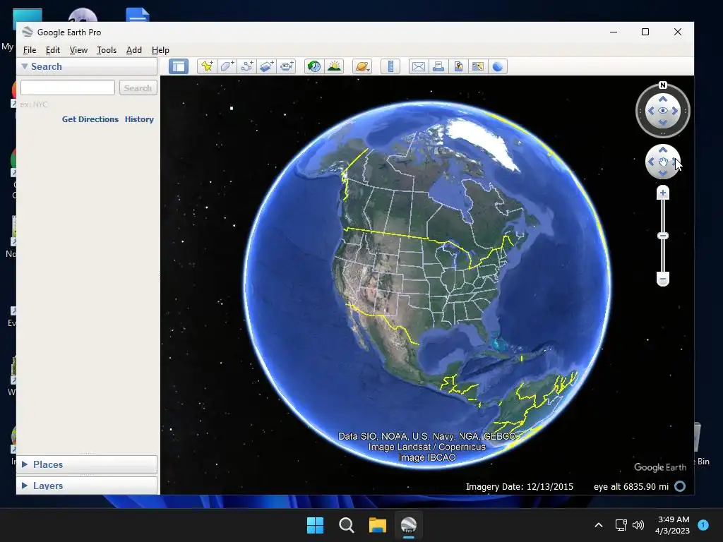The width and height of the screenshot is (723, 542).
Task: Open the Edit menu
Action: 52,50
